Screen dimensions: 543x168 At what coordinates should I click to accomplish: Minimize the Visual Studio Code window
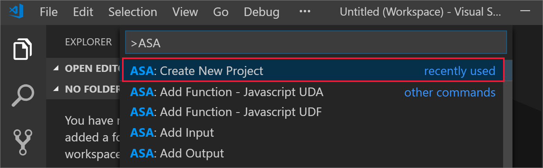coord(525,12)
